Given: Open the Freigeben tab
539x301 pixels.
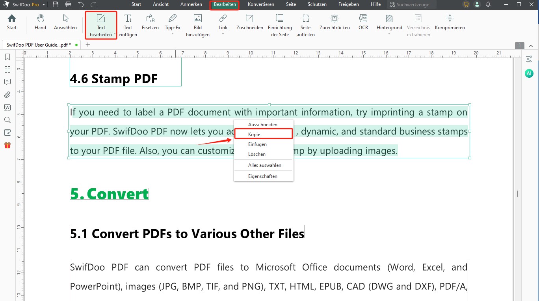Looking at the screenshot, I should [x=349, y=4].
